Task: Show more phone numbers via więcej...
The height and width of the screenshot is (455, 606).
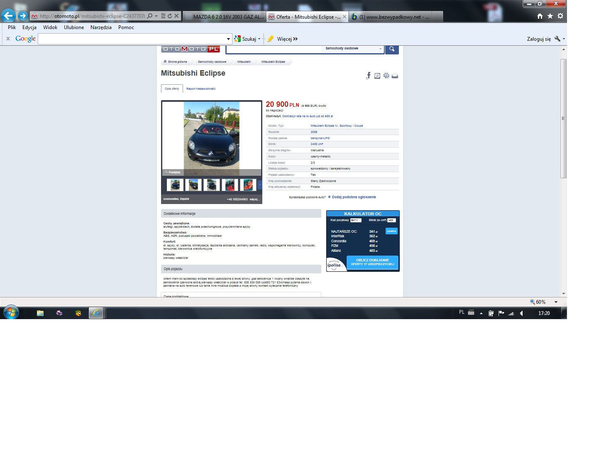Action: tap(254, 199)
